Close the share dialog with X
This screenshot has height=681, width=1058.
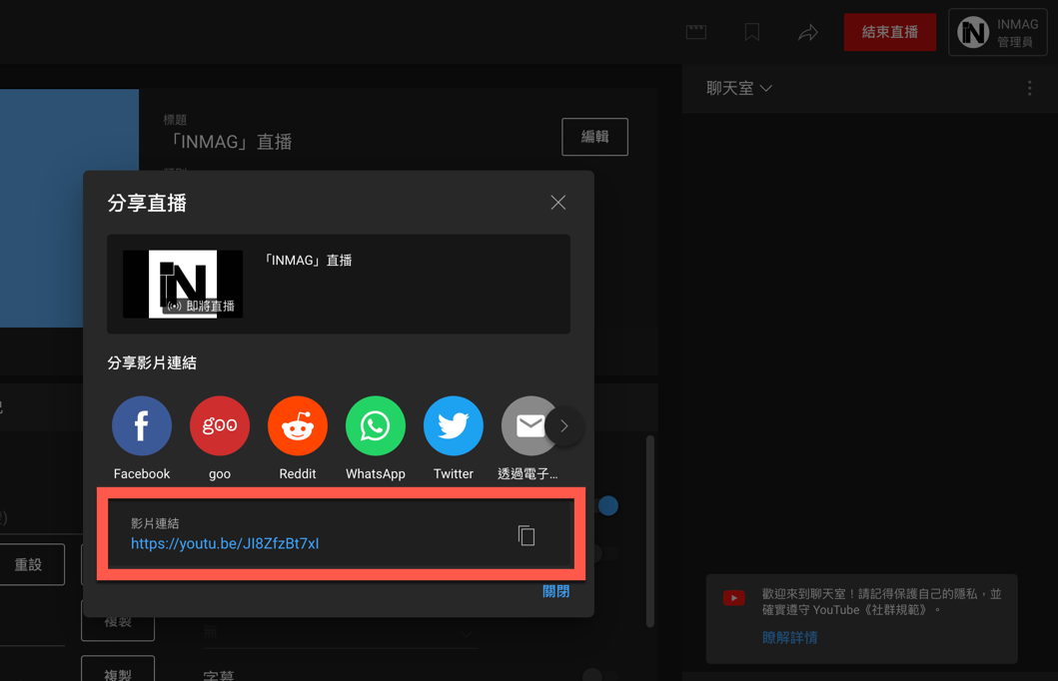tap(558, 203)
